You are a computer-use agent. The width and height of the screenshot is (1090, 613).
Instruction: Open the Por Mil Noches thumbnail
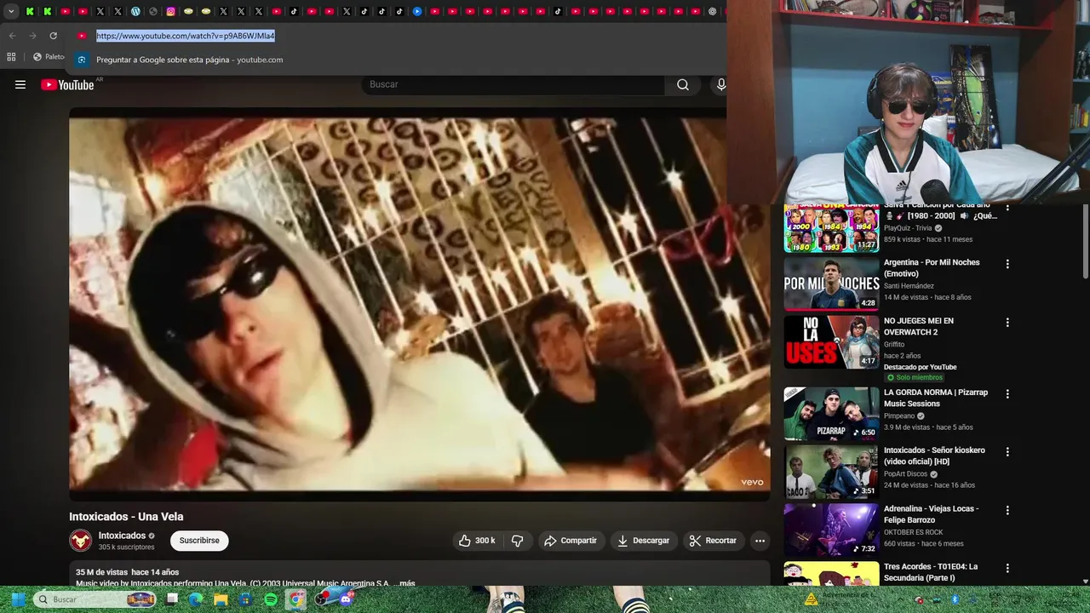tap(831, 284)
